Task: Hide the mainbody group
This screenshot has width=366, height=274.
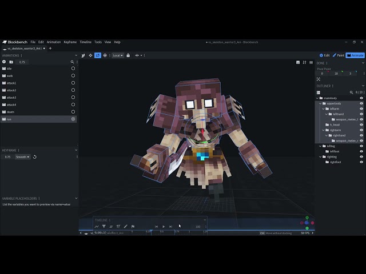Action: point(361,98)
